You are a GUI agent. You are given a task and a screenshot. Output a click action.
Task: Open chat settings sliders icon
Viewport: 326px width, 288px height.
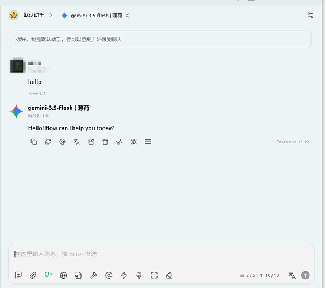click(x=310, y=15)
